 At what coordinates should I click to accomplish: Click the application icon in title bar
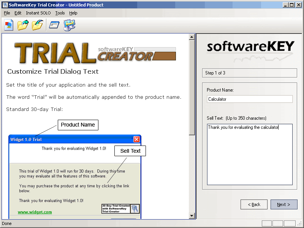point(5,5)
